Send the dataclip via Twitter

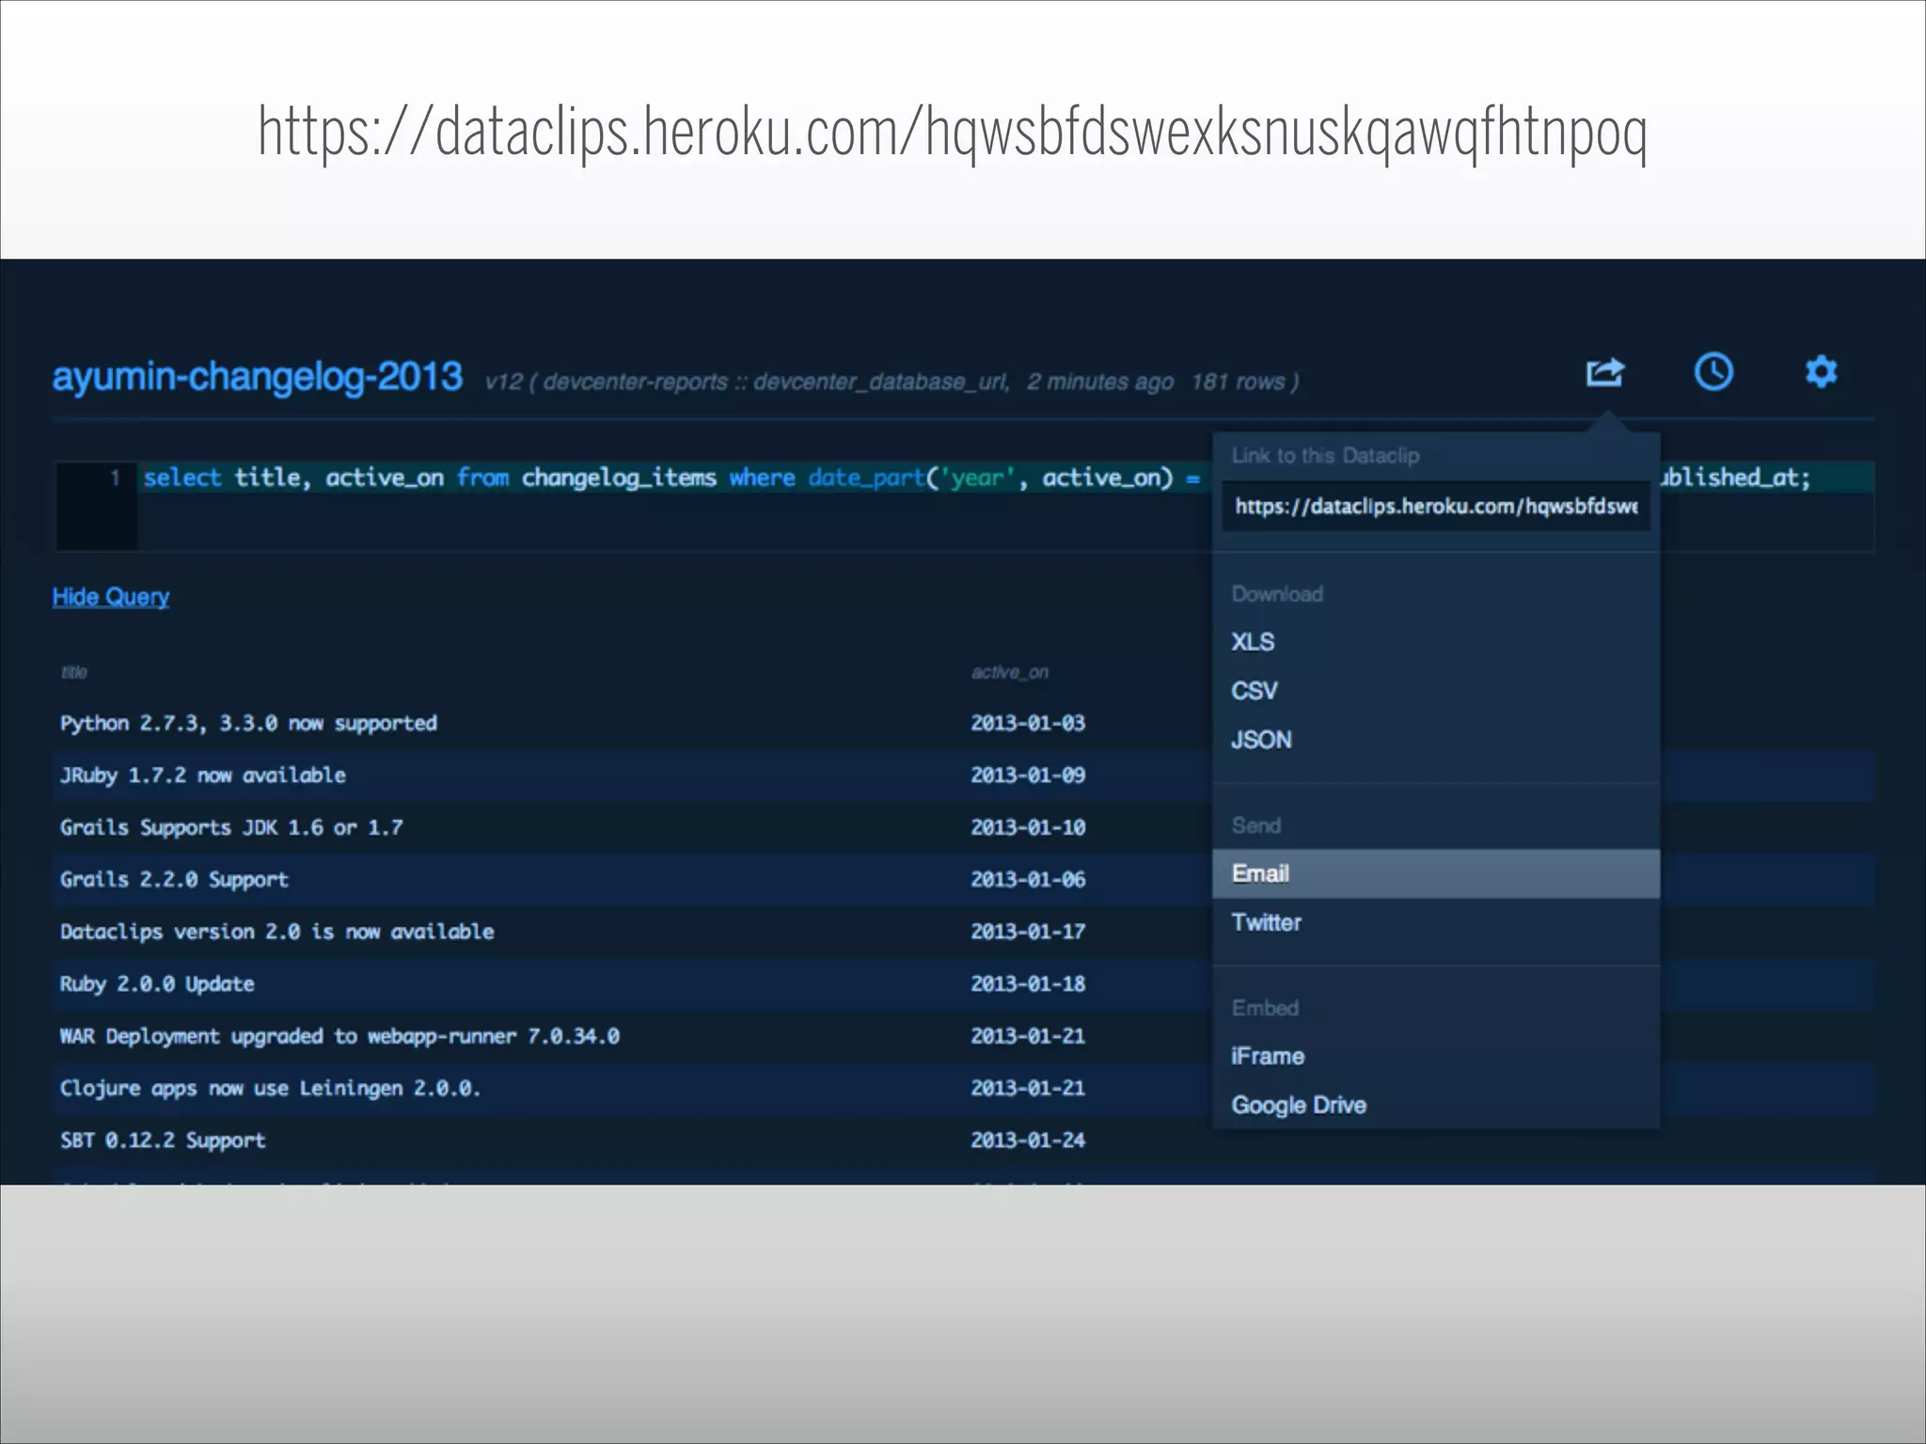pyautogui.click(x=1266, y=922)
